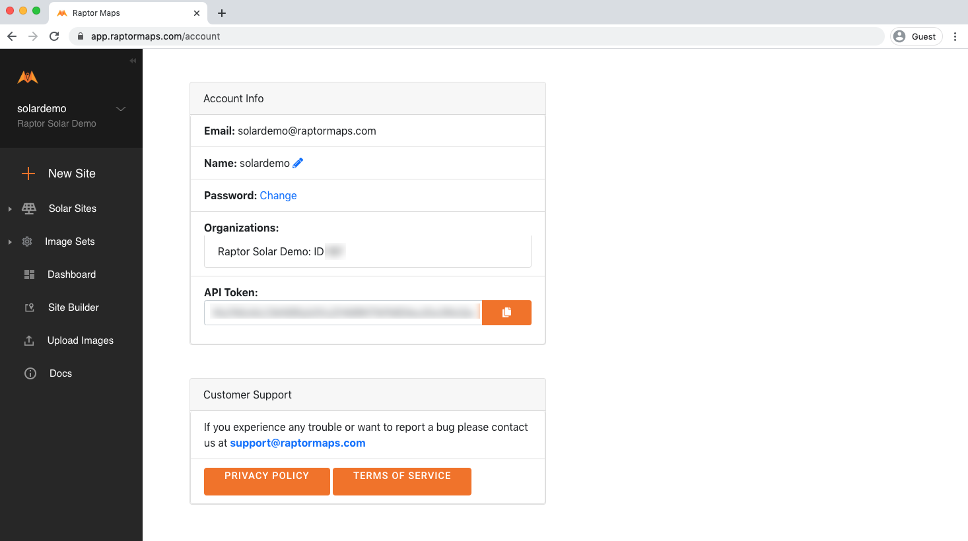Image resolution: width=968 pixels, height=541 pixels.
Task: Click the Raptor Solar Demo subtitle in sidebar
Action: coord(57,123)
